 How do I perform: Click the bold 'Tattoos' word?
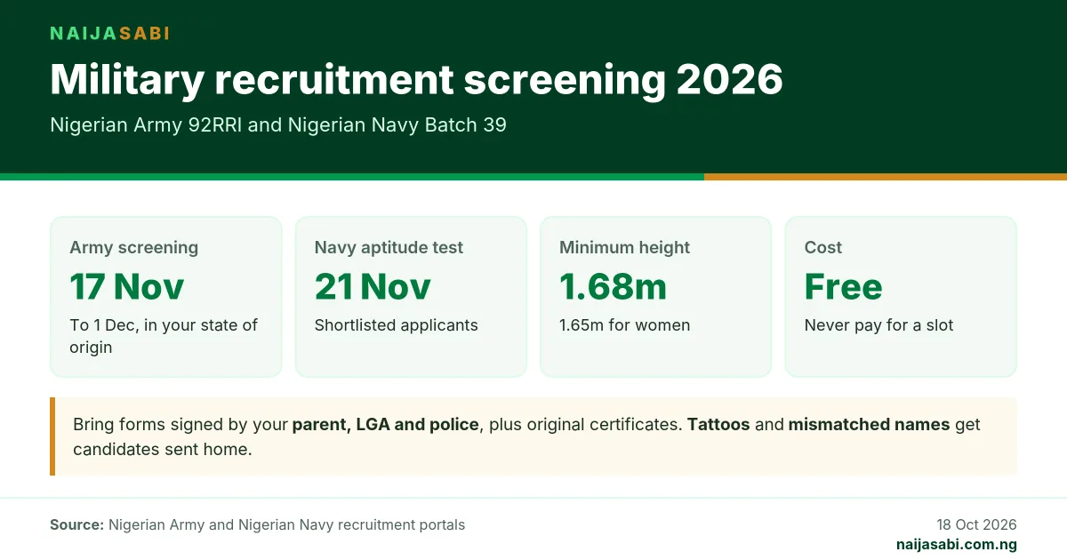click(x=718, y=425)
